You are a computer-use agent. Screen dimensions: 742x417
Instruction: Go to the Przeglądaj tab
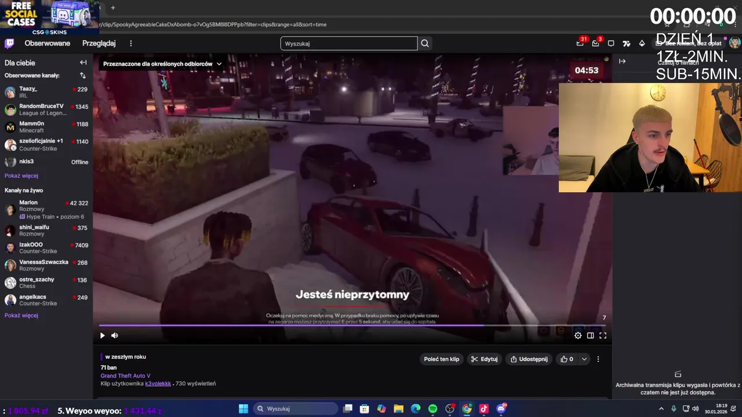click(x=99, y=43)
